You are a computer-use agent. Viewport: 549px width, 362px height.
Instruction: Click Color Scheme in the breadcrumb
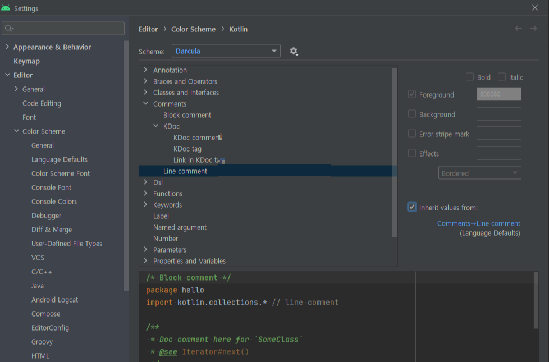click(193, 29)
